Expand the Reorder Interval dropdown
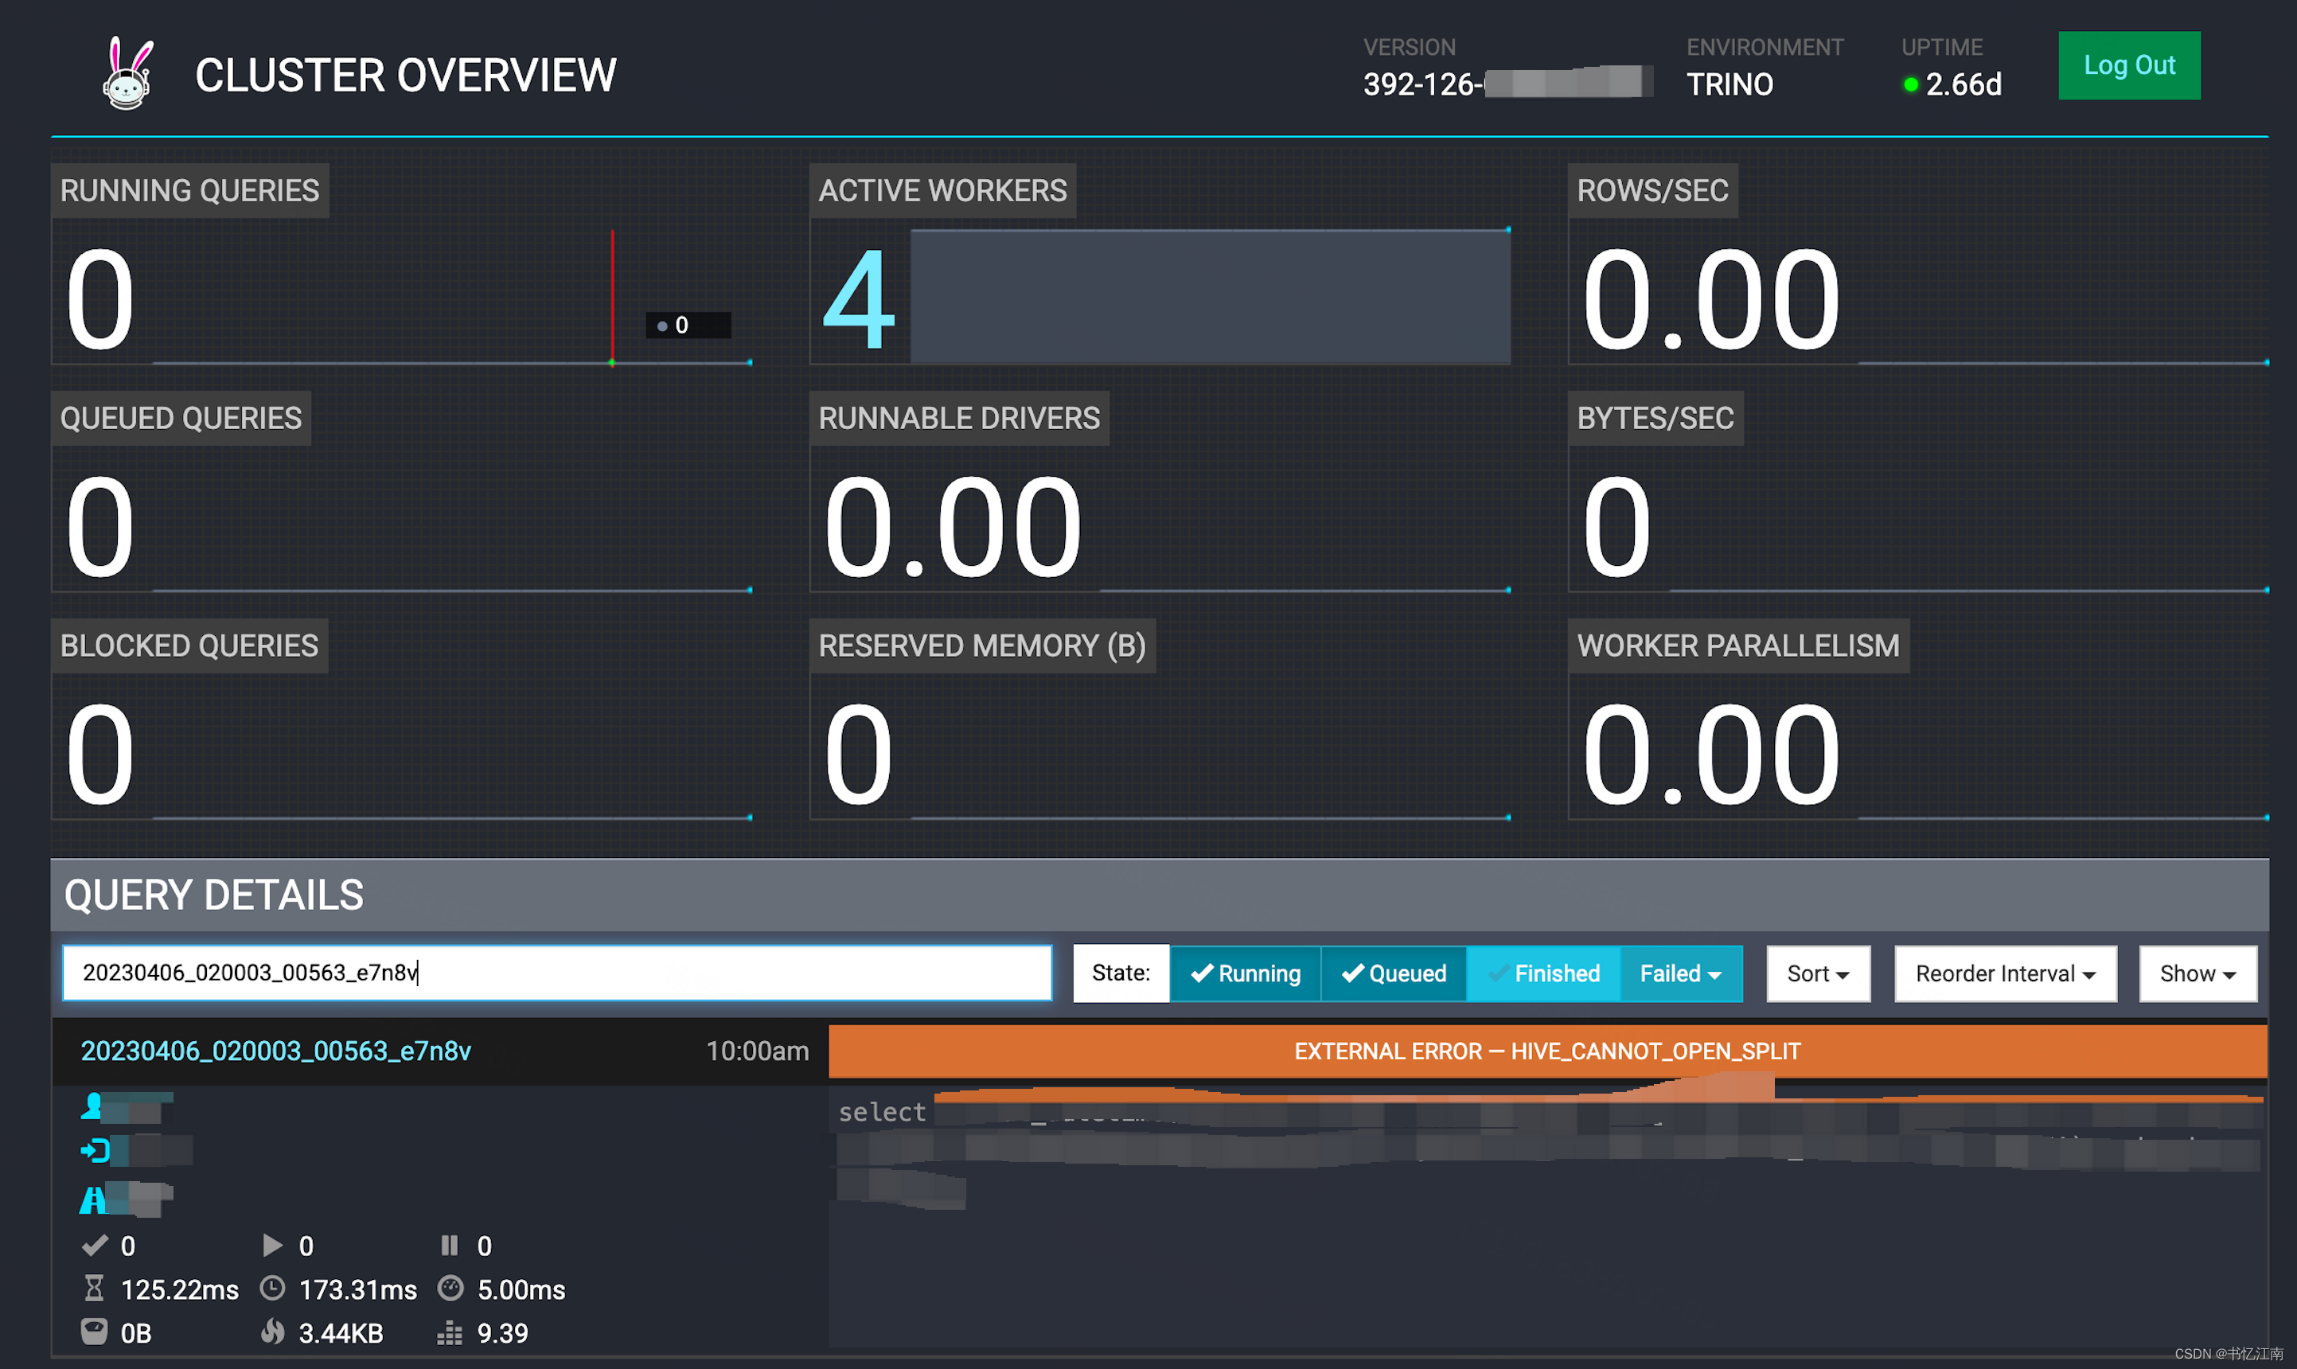 pos(2005,973)
